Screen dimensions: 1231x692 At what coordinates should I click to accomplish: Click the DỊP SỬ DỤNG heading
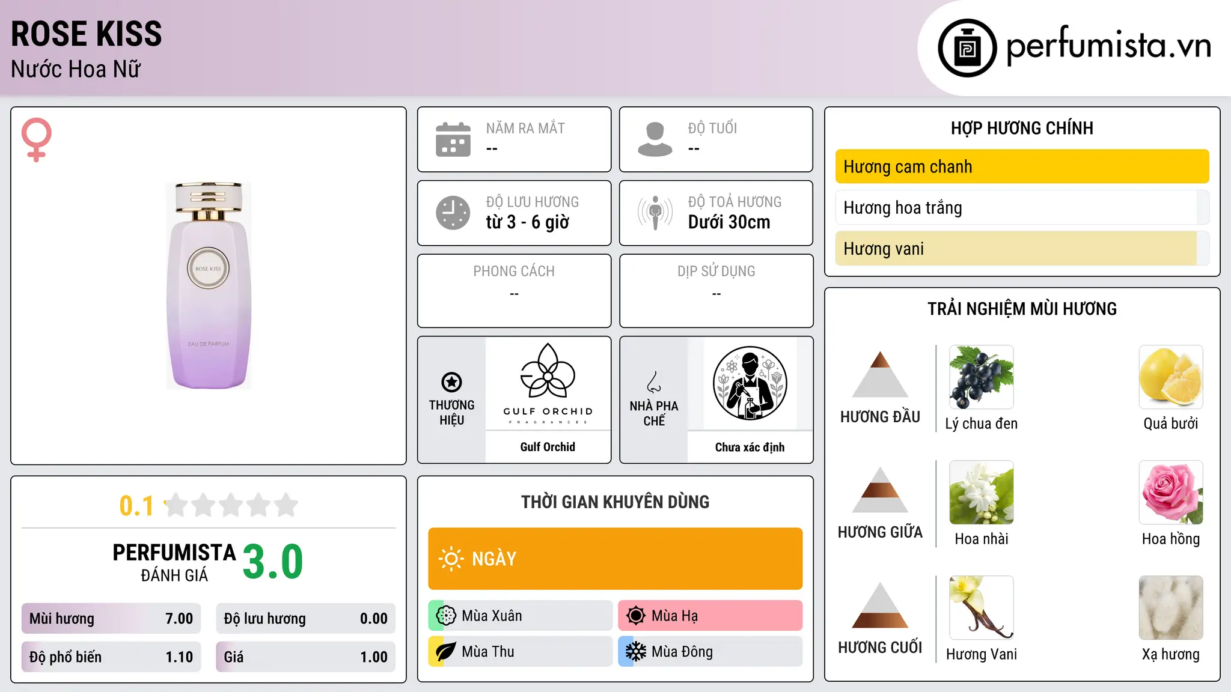click(716, 272)
